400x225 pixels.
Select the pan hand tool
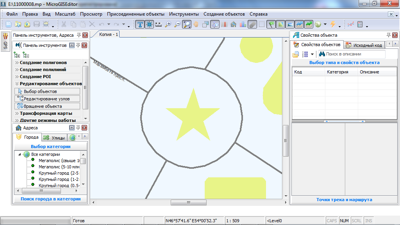(196, 24)
